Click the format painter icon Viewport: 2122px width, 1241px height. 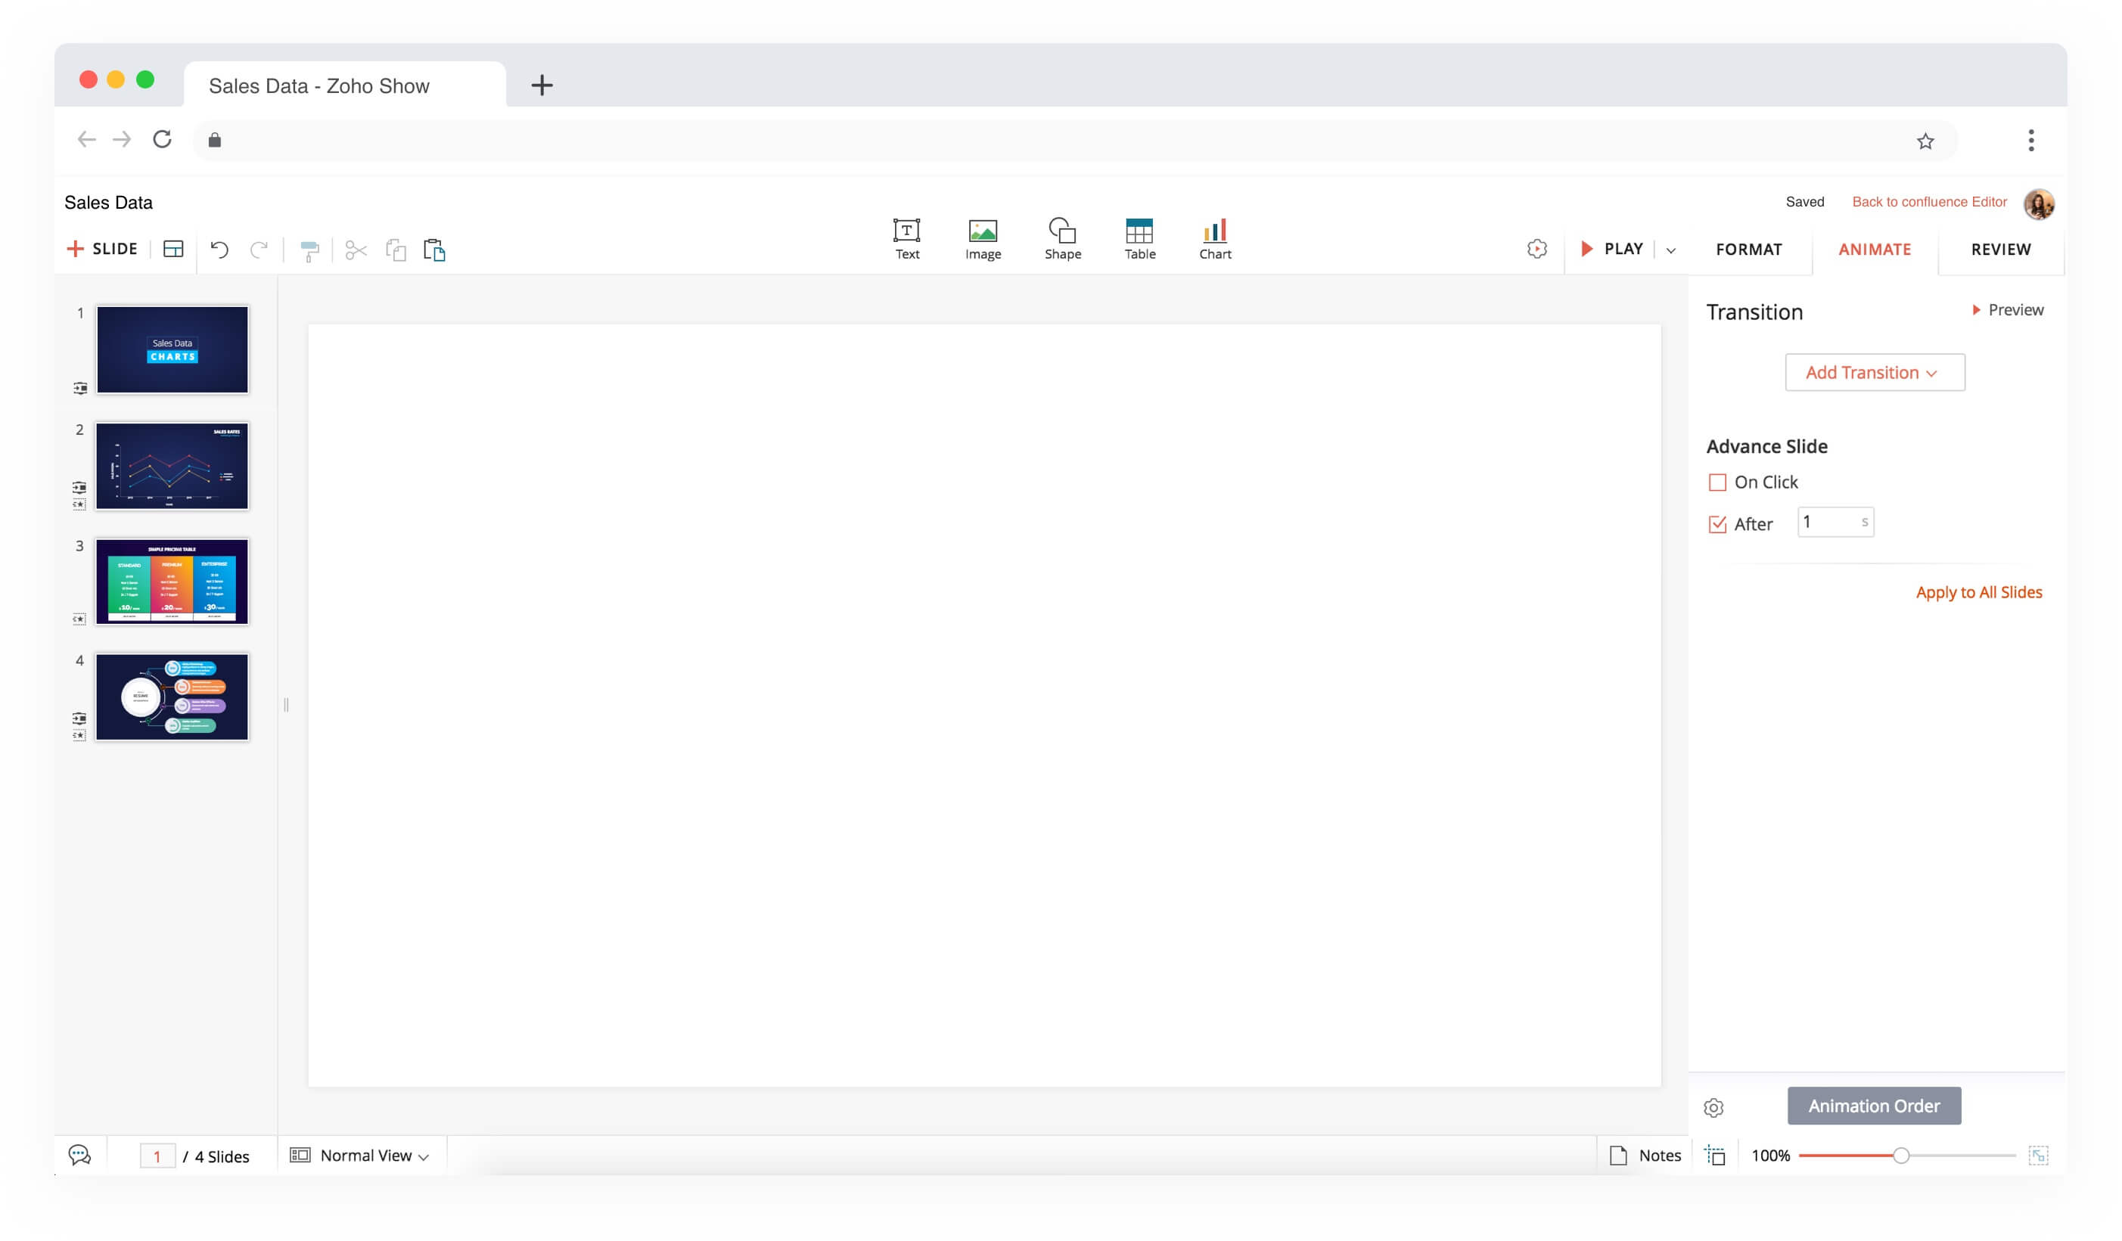click(309, 250)
